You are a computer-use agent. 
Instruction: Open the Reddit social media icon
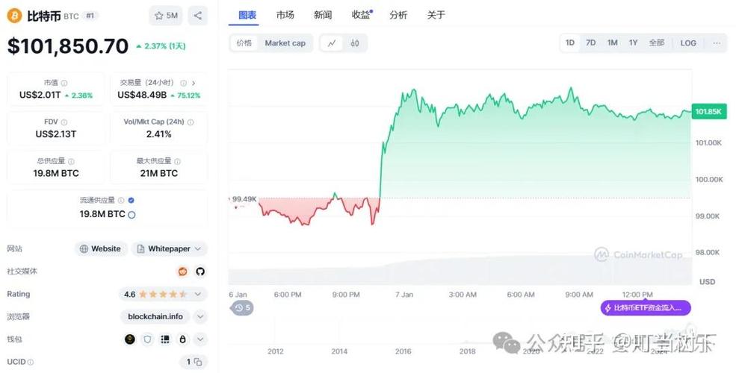click(182, 272)
